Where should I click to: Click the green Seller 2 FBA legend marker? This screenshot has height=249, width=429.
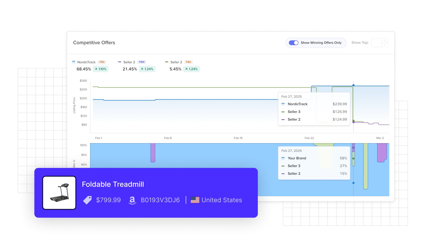pos(166,62)
